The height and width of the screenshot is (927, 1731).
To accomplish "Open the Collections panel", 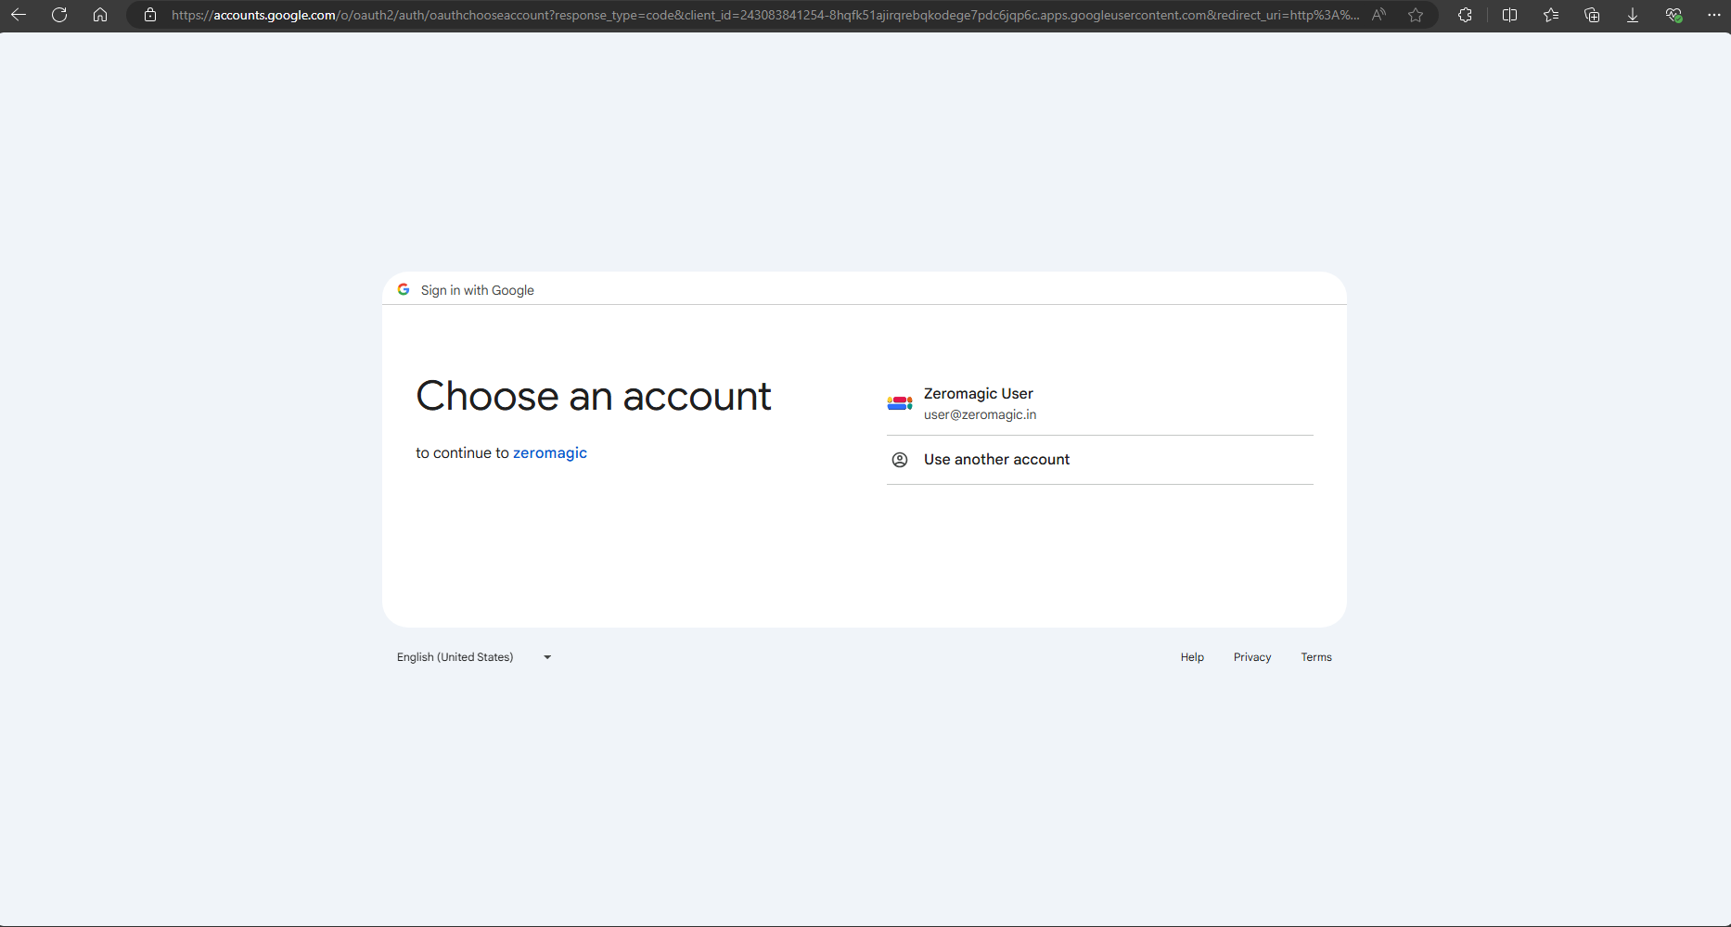I will point(1592,15).
